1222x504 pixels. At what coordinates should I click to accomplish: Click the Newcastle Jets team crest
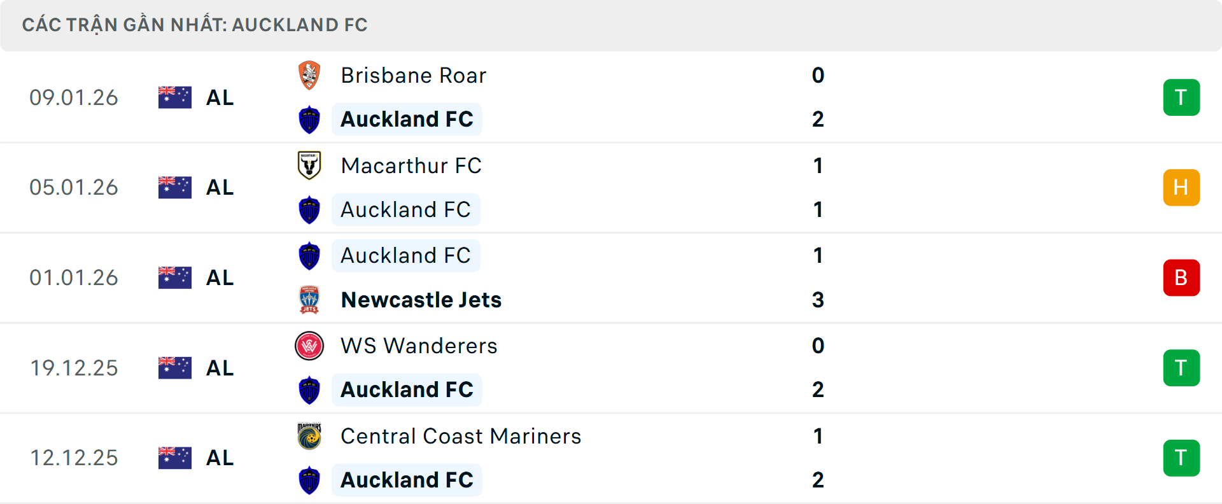coord(309,300)
